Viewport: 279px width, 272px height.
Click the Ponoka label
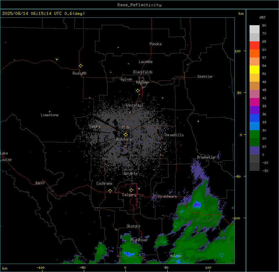(x=155, y=44)
